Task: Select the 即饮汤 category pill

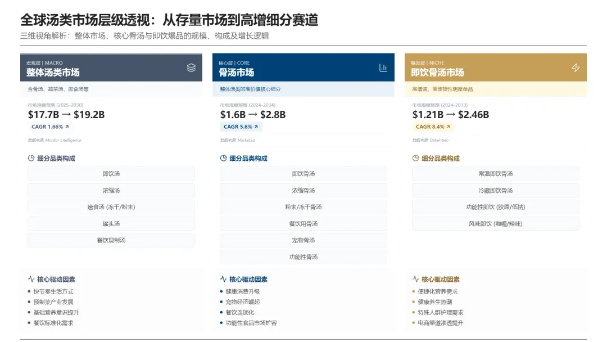Action: (112, 174)
